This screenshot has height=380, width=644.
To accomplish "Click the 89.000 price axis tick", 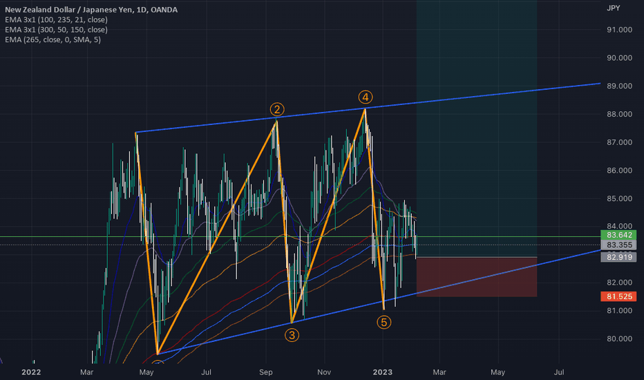I will pyautogui.click(x=619, y=86).
